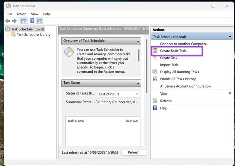Open AT Service Account Configuration

[x=185, y=86]
